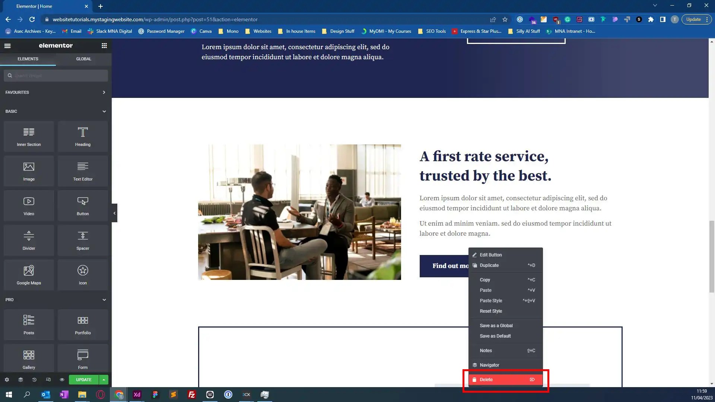The image size is (715, 402).
Task: Choose Duplicate from context menu
Action: coord(489,265)
